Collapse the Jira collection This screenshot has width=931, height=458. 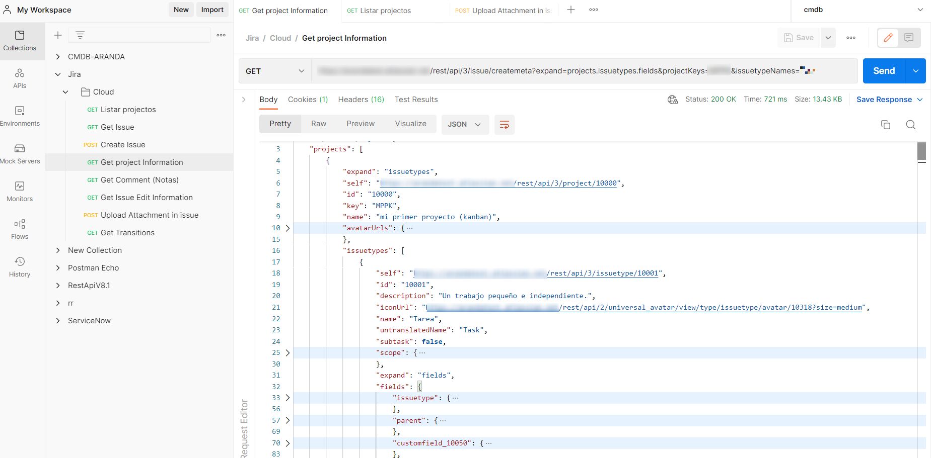pyautogui.click(x=58, y=74)
